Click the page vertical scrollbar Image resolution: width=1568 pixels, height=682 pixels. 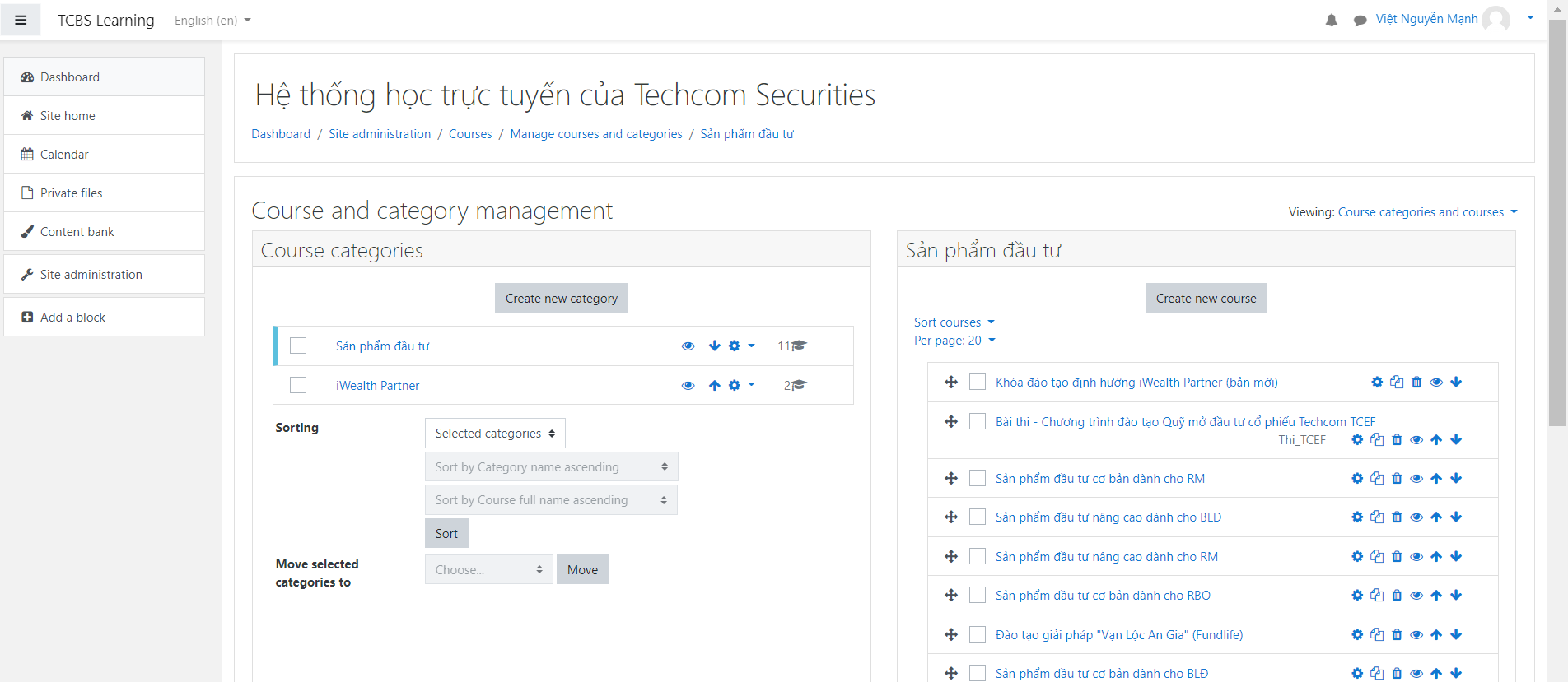[x=1558, y=222]
